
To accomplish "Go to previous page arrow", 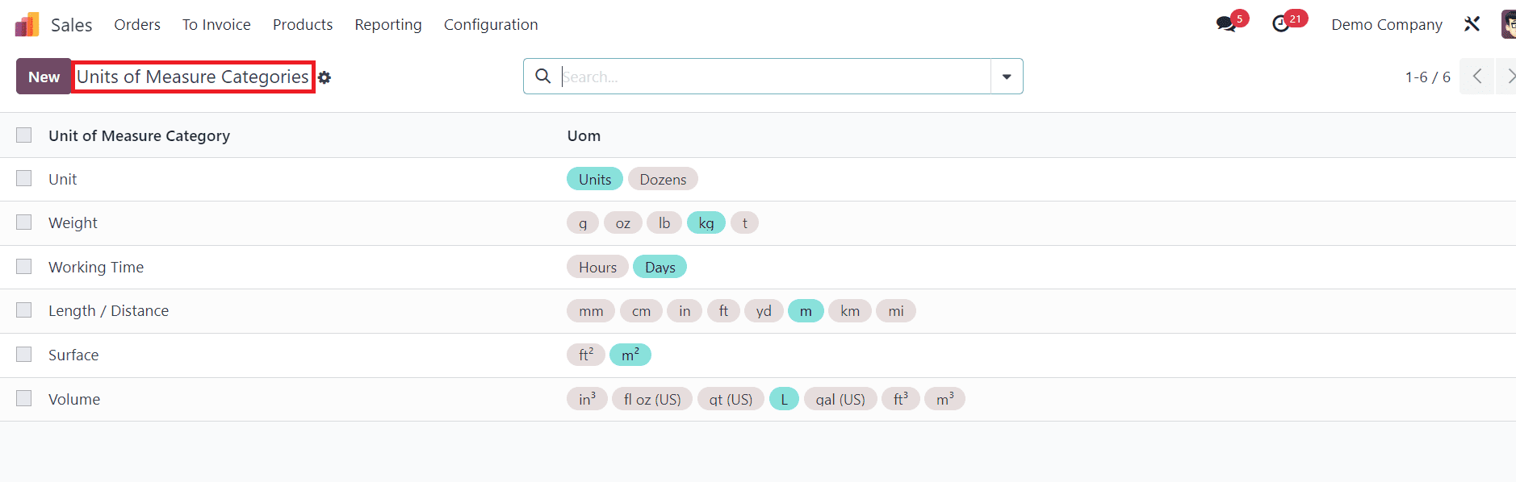I will pyautogui.click(x=1476, y=77).
